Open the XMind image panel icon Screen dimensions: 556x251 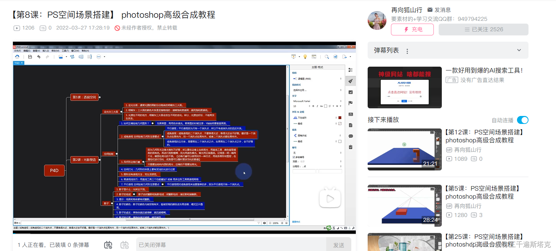pyautogui.click(x=351, y=92)
